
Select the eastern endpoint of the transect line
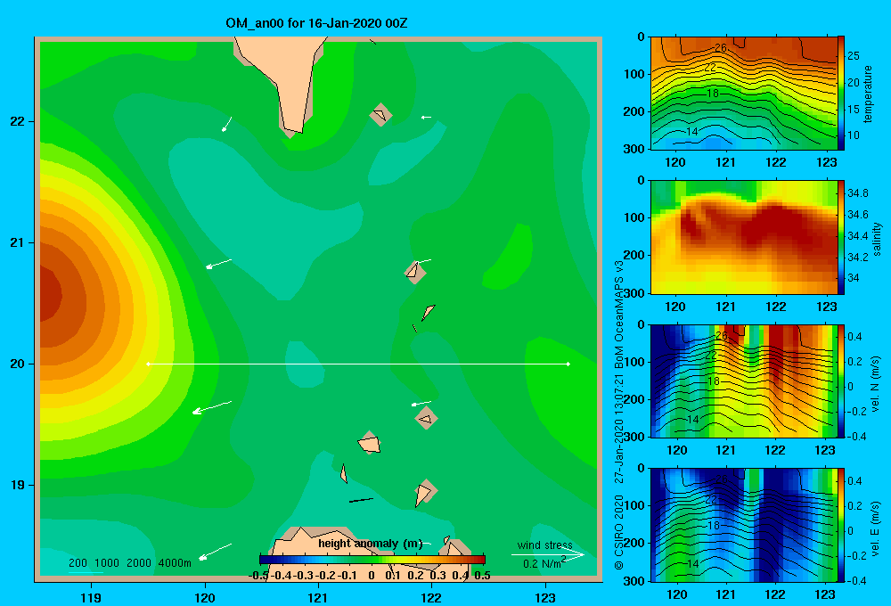coord(568,364)
